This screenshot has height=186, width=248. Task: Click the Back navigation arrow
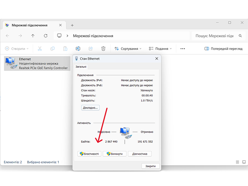pos(7,36)
